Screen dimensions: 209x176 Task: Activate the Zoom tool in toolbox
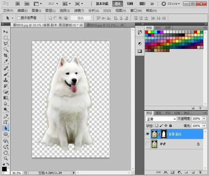click(6, 158)
